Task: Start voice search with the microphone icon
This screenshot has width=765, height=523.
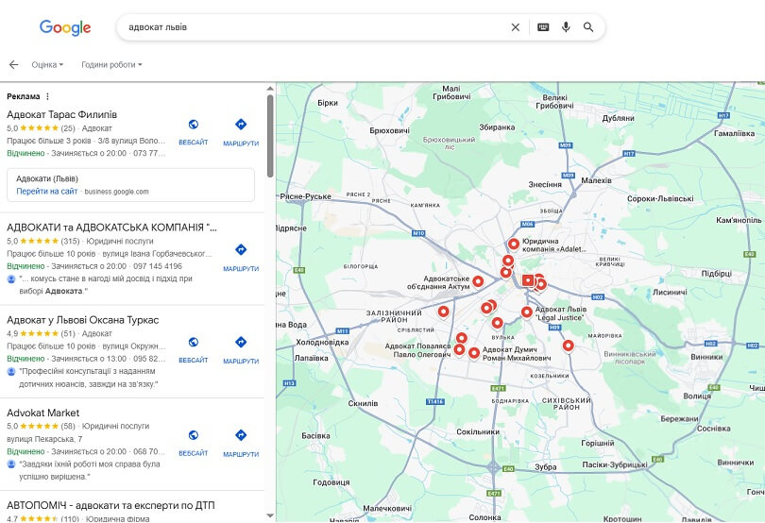Action: (x=566, y=27)
